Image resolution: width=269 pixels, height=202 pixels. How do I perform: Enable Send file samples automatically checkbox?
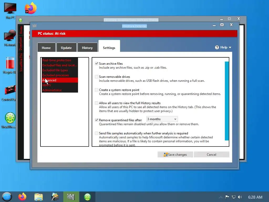[x=97, y=133]
